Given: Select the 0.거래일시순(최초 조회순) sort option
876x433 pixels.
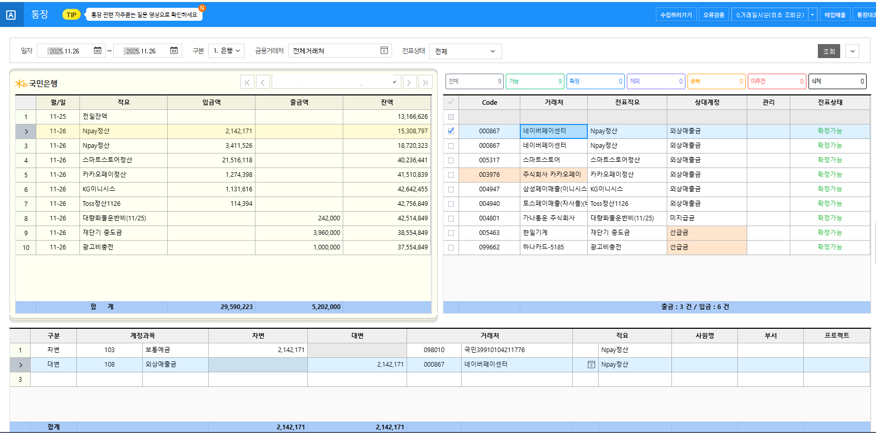Looking at the screenshot, I should pyautogui.click(x=770, y=15).
